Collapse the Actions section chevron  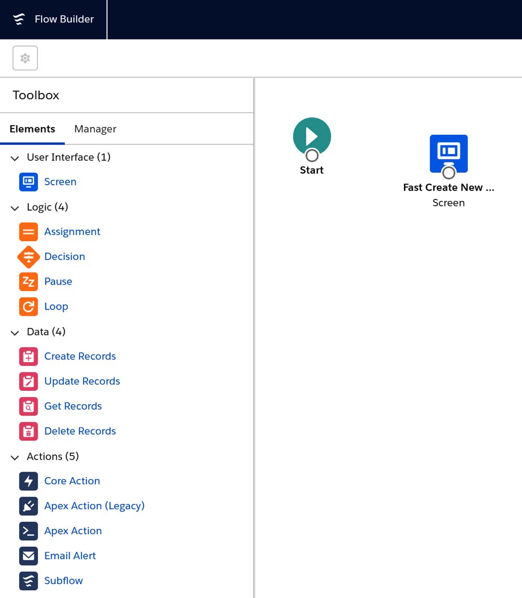pos(15,457)
